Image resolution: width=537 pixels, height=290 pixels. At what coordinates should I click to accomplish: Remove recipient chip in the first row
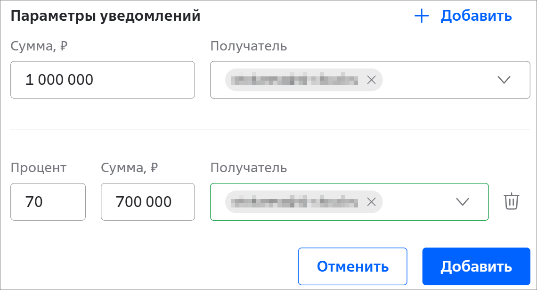[x=371, y=80]
